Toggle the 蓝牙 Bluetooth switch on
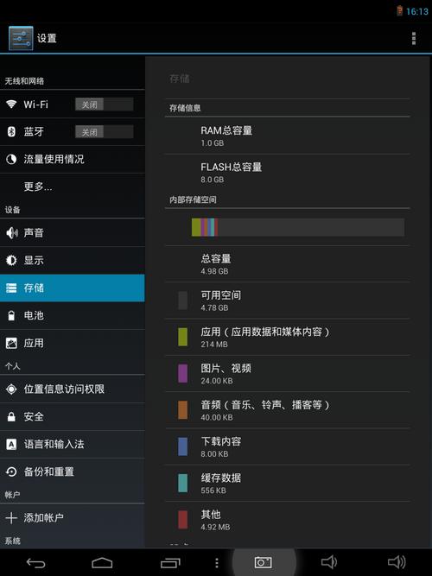The width and height of the screenshot is (432, 576). (x=104, y=132)
